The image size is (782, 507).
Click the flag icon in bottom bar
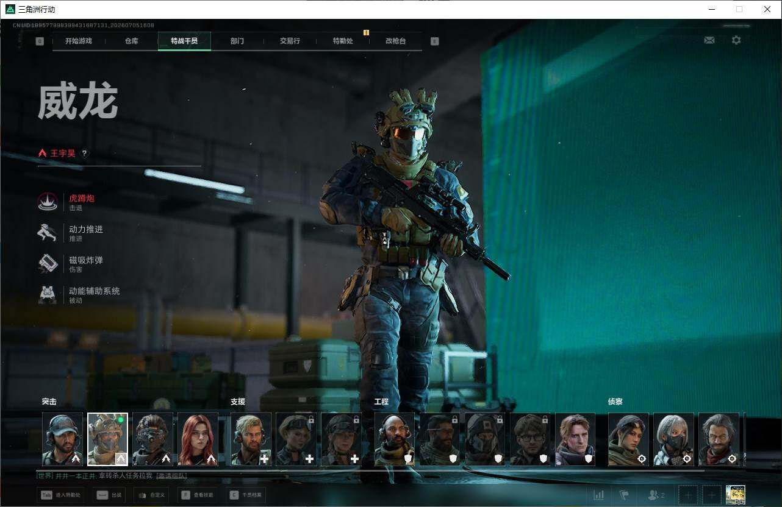tap(624, 495)
